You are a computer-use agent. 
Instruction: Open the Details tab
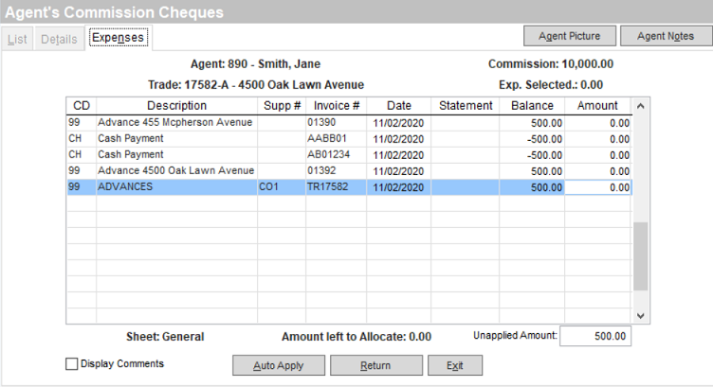pyautogui.click(x=59, y=39)
